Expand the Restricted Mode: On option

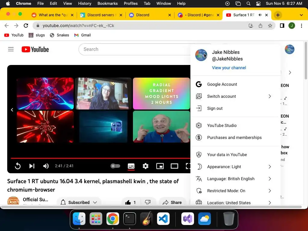(x=235, y=190)
